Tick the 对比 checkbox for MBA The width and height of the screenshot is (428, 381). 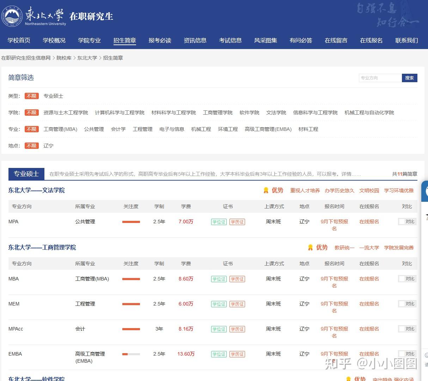402,279
